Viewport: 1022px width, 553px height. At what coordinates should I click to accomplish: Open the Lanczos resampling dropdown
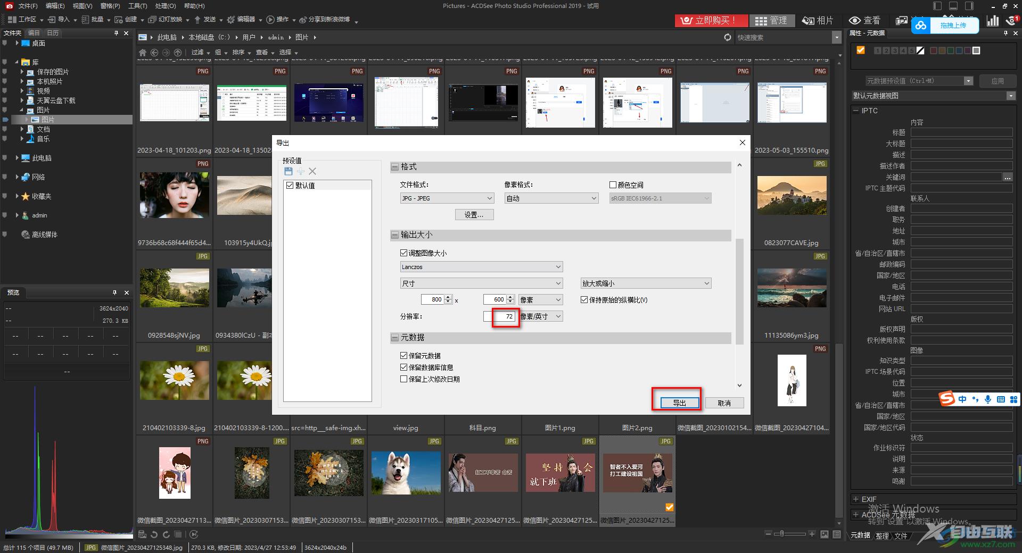481,267
